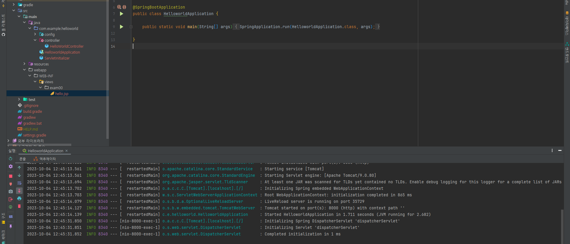Collapse the src folder

(x=14, y=11)
